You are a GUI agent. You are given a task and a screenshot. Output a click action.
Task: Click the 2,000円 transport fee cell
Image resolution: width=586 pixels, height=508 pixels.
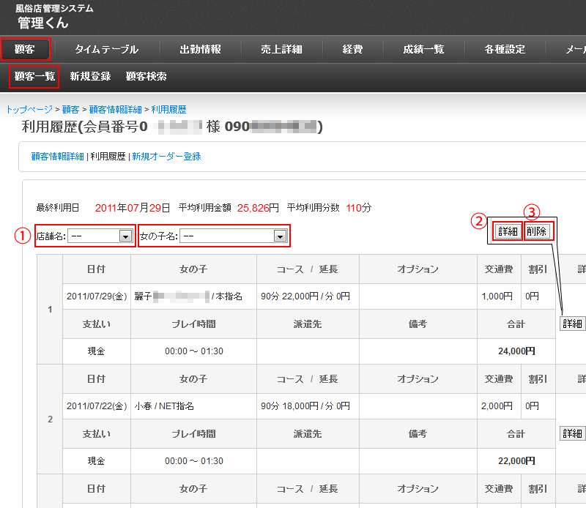[x=499, y=406]
